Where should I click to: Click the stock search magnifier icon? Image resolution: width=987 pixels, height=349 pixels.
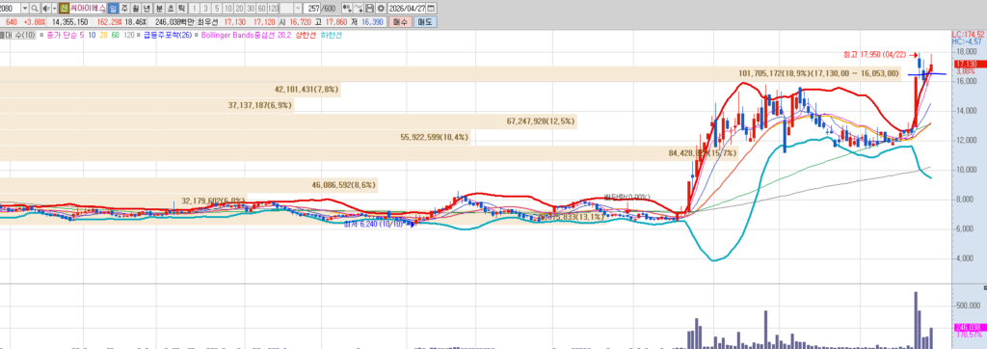coord(34,8)
